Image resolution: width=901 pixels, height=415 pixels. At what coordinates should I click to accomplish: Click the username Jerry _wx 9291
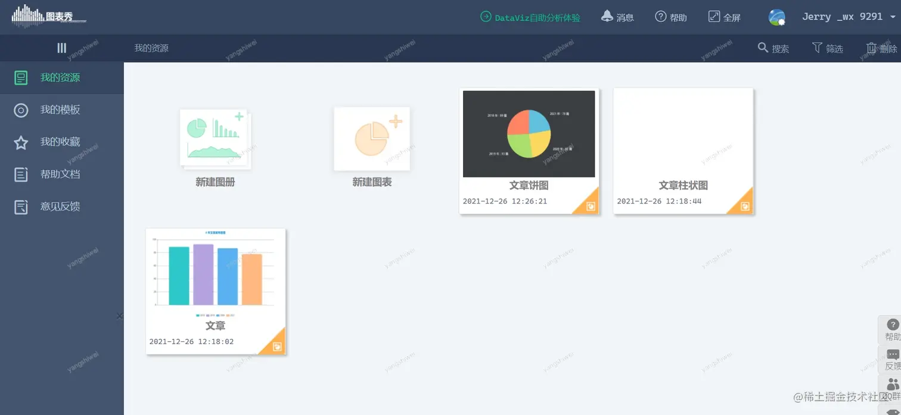point(842,17)
